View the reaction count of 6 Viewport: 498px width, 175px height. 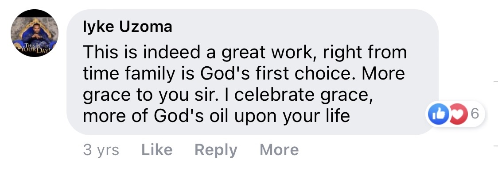475,114
